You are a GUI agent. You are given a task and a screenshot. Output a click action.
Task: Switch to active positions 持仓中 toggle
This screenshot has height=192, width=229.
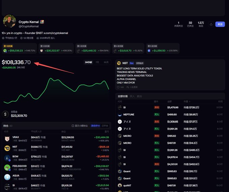[x=95, y=126]
